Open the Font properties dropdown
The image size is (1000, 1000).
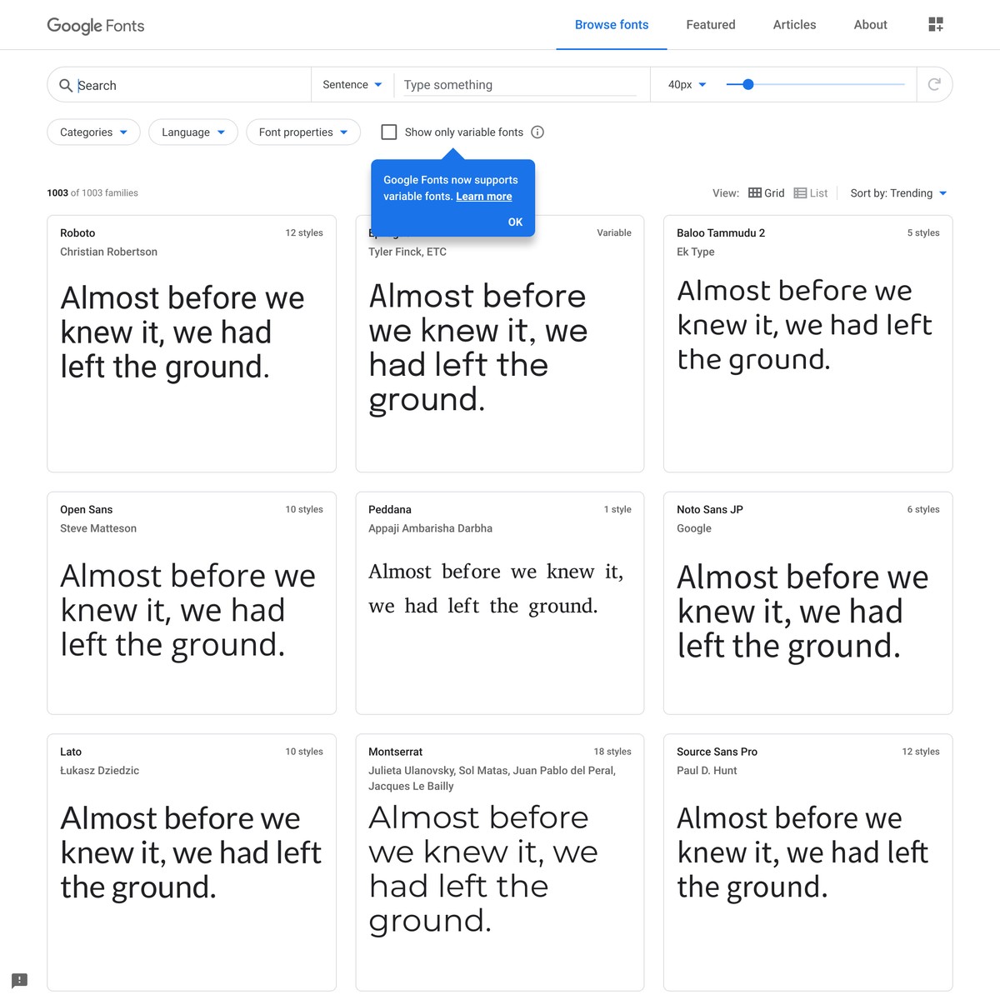click(x=303, y=132)
